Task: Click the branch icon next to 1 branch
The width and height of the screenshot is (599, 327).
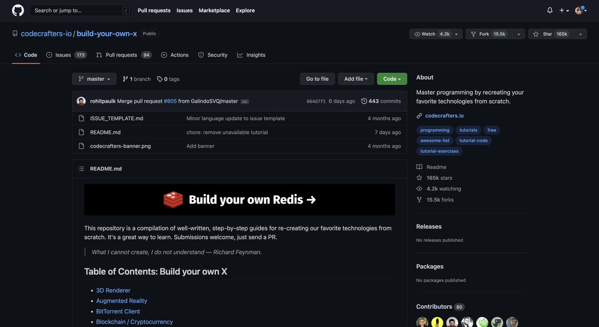Action: [124, 78]
